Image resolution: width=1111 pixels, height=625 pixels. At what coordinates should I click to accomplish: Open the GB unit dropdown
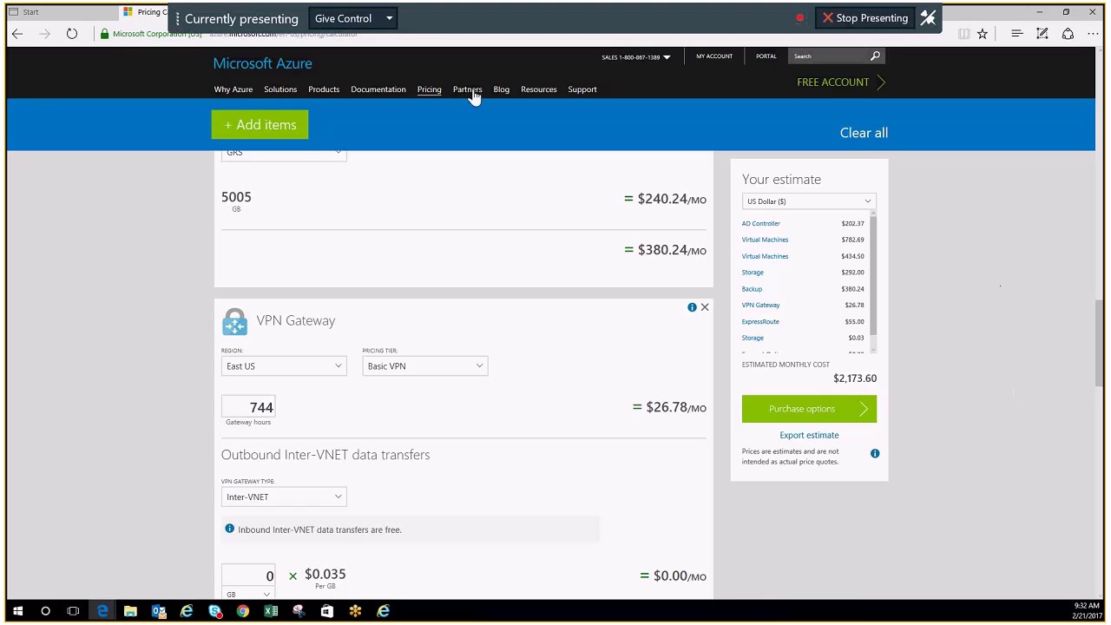click(x=247, y=595)
